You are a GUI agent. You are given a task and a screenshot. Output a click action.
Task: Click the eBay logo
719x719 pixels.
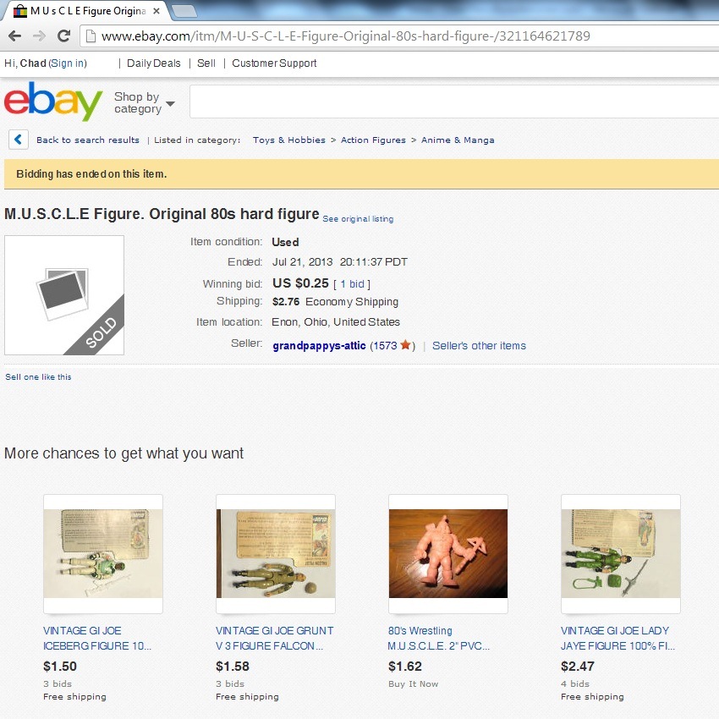coord(53,102)
